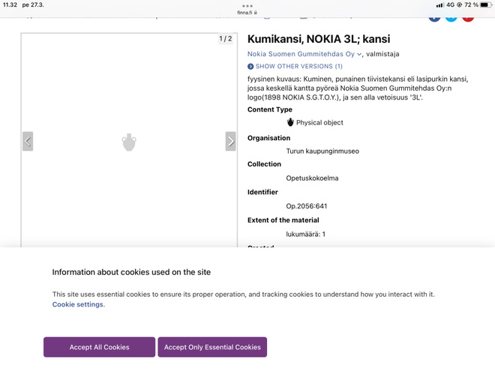The image size is (495, 371).
Task: Click the Turun kaupunginmuseo organisation
Action: click(x=322, y=151)
